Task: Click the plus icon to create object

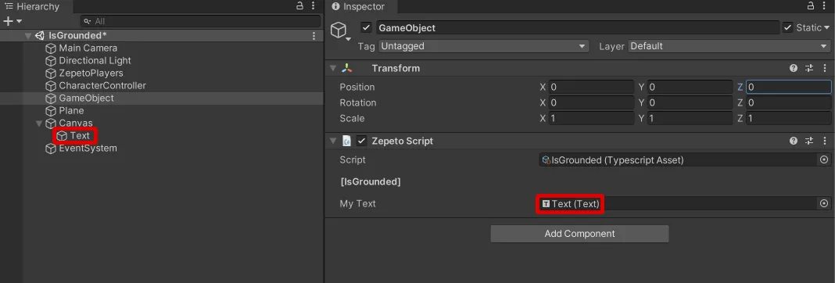Action: coord(8,21)
